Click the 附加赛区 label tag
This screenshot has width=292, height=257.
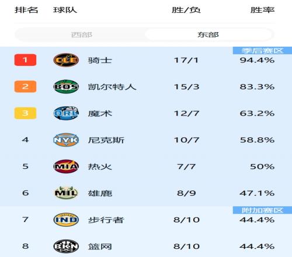point(262,210)
